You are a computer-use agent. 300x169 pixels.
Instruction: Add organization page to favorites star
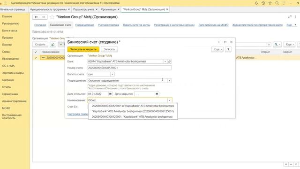point(52,17)
